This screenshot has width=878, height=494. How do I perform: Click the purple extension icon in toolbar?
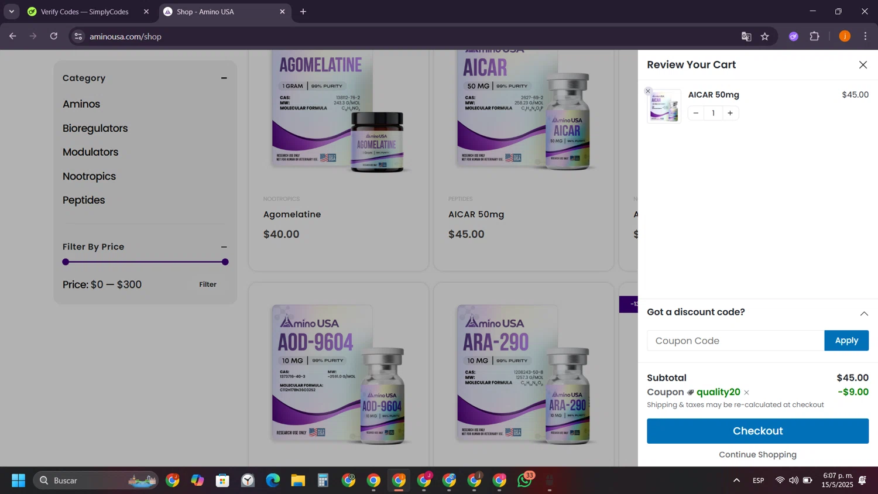click(x=794, y=36)
